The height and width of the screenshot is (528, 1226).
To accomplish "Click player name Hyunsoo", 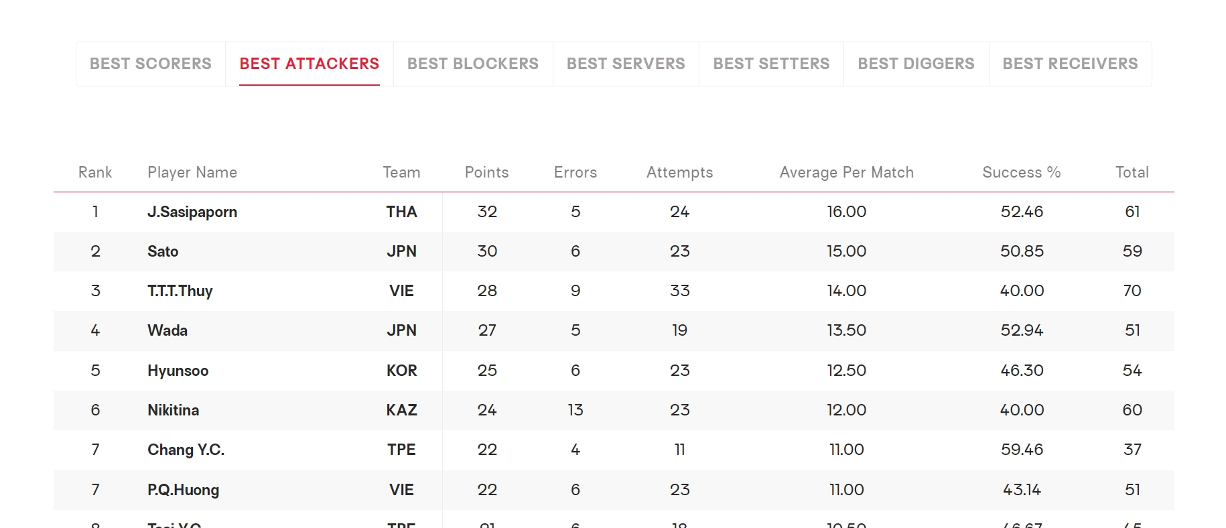I will tap(178, 371).
